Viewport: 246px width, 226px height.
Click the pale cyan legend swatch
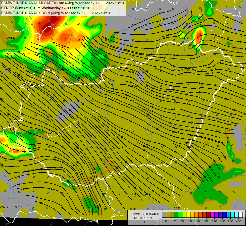[237, 215]
